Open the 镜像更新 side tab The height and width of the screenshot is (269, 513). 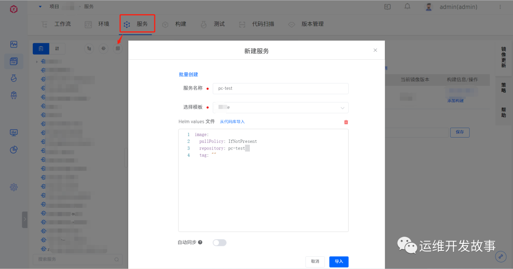tap(503, 57)
